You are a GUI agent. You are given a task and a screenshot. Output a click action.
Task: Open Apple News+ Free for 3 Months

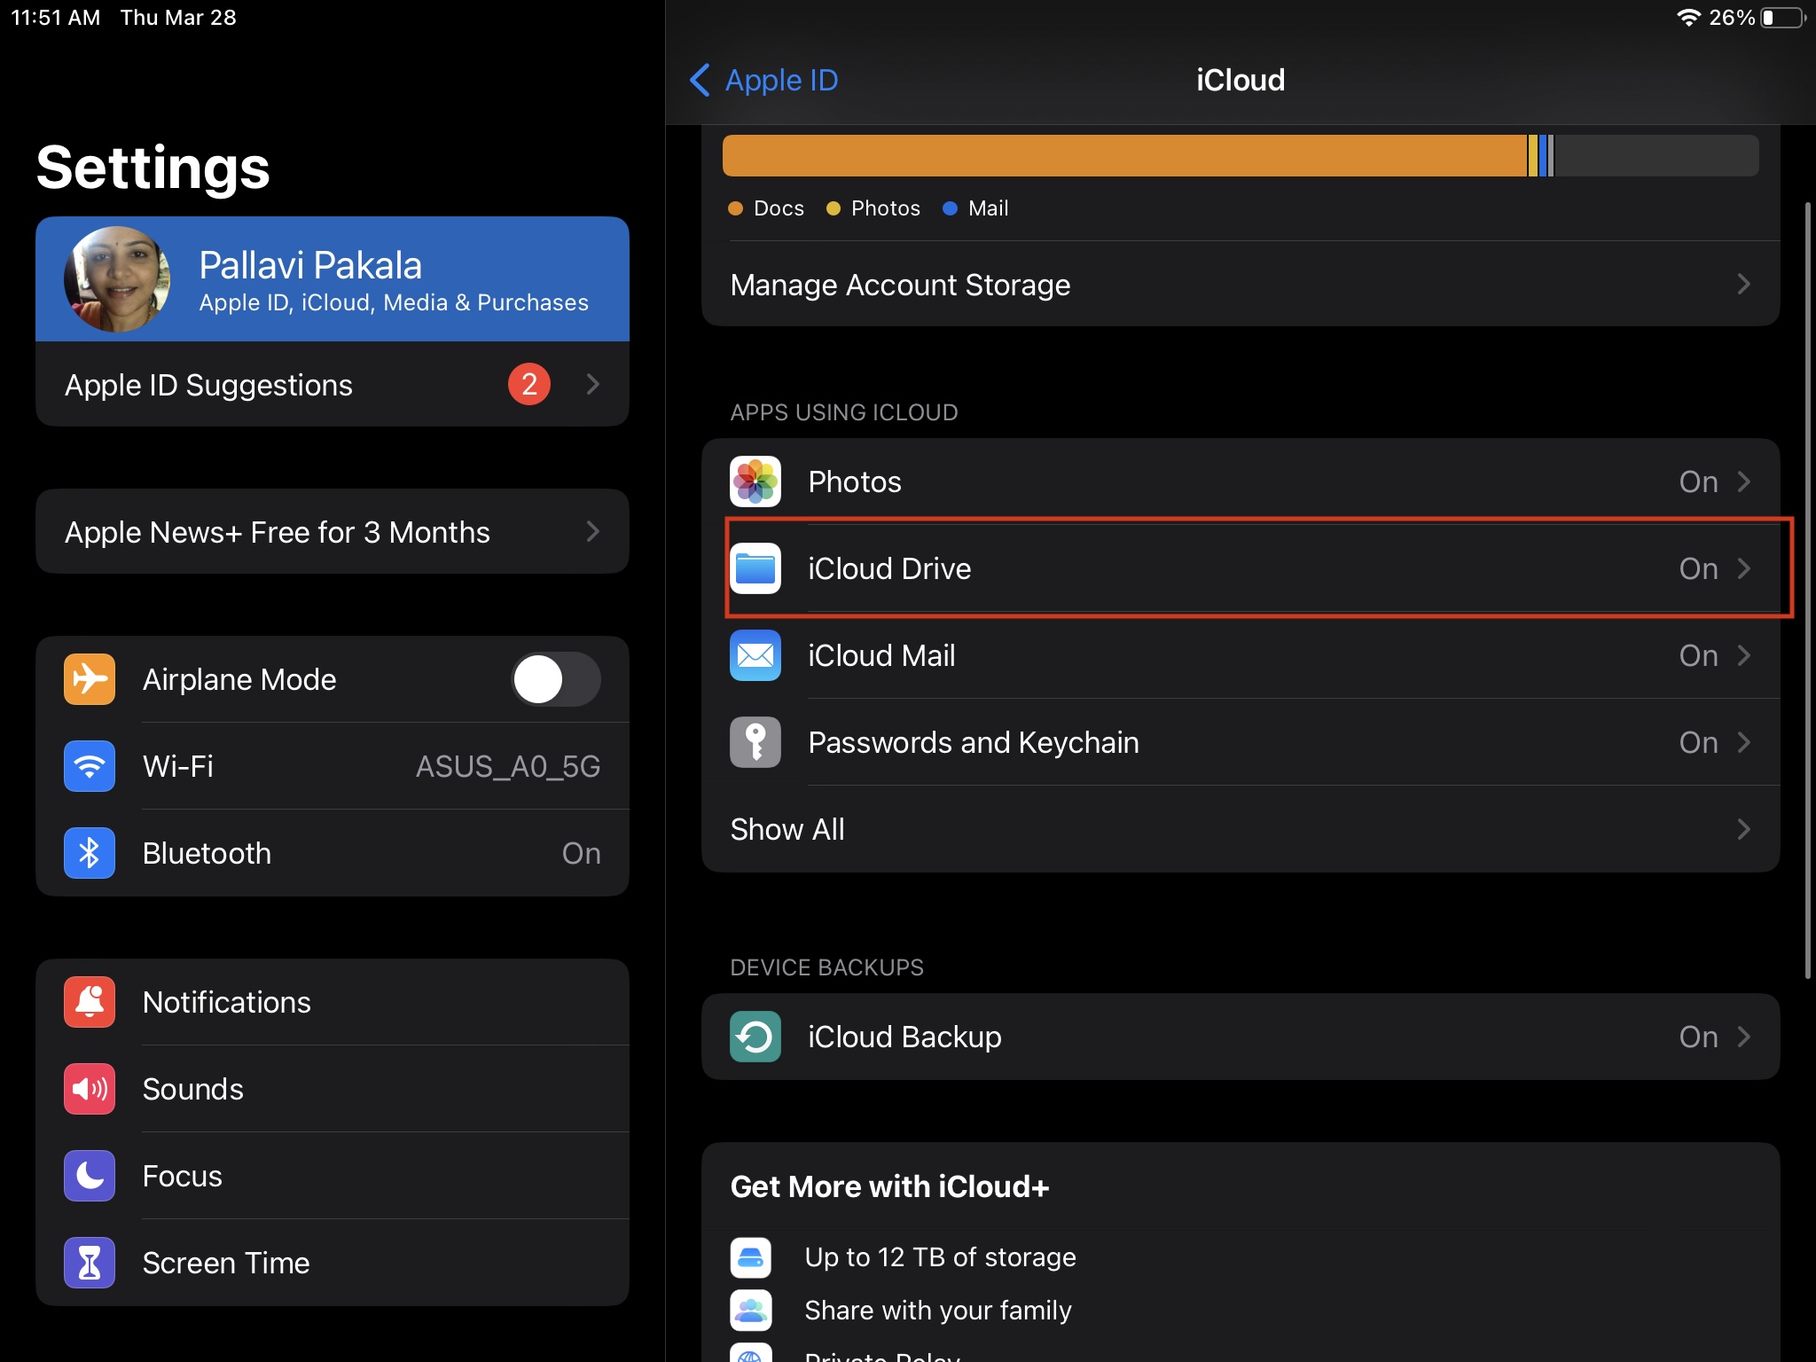(x=333, y=531)
